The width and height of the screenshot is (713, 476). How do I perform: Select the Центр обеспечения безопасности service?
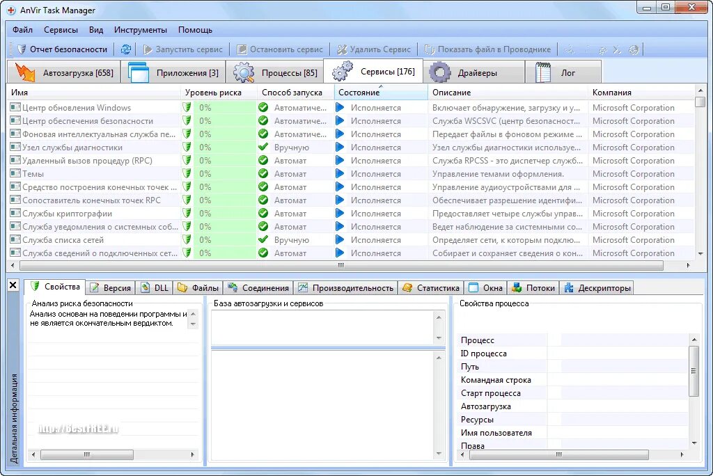click(351, 121)
